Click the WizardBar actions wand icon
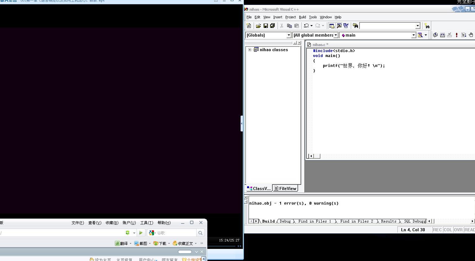Viewport: 475px width, 261px height. point(420,35)
